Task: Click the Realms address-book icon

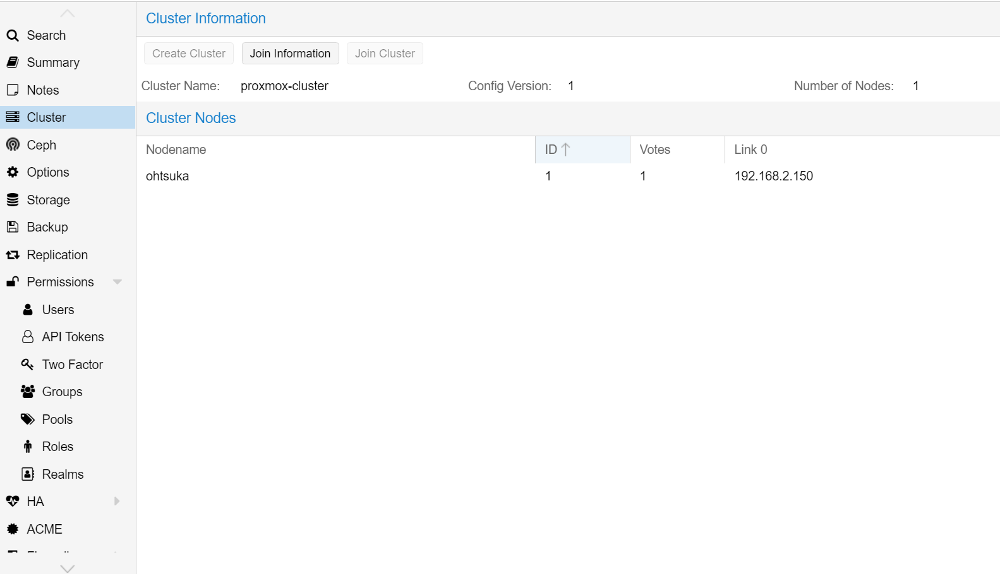Action: pos(28,474)
